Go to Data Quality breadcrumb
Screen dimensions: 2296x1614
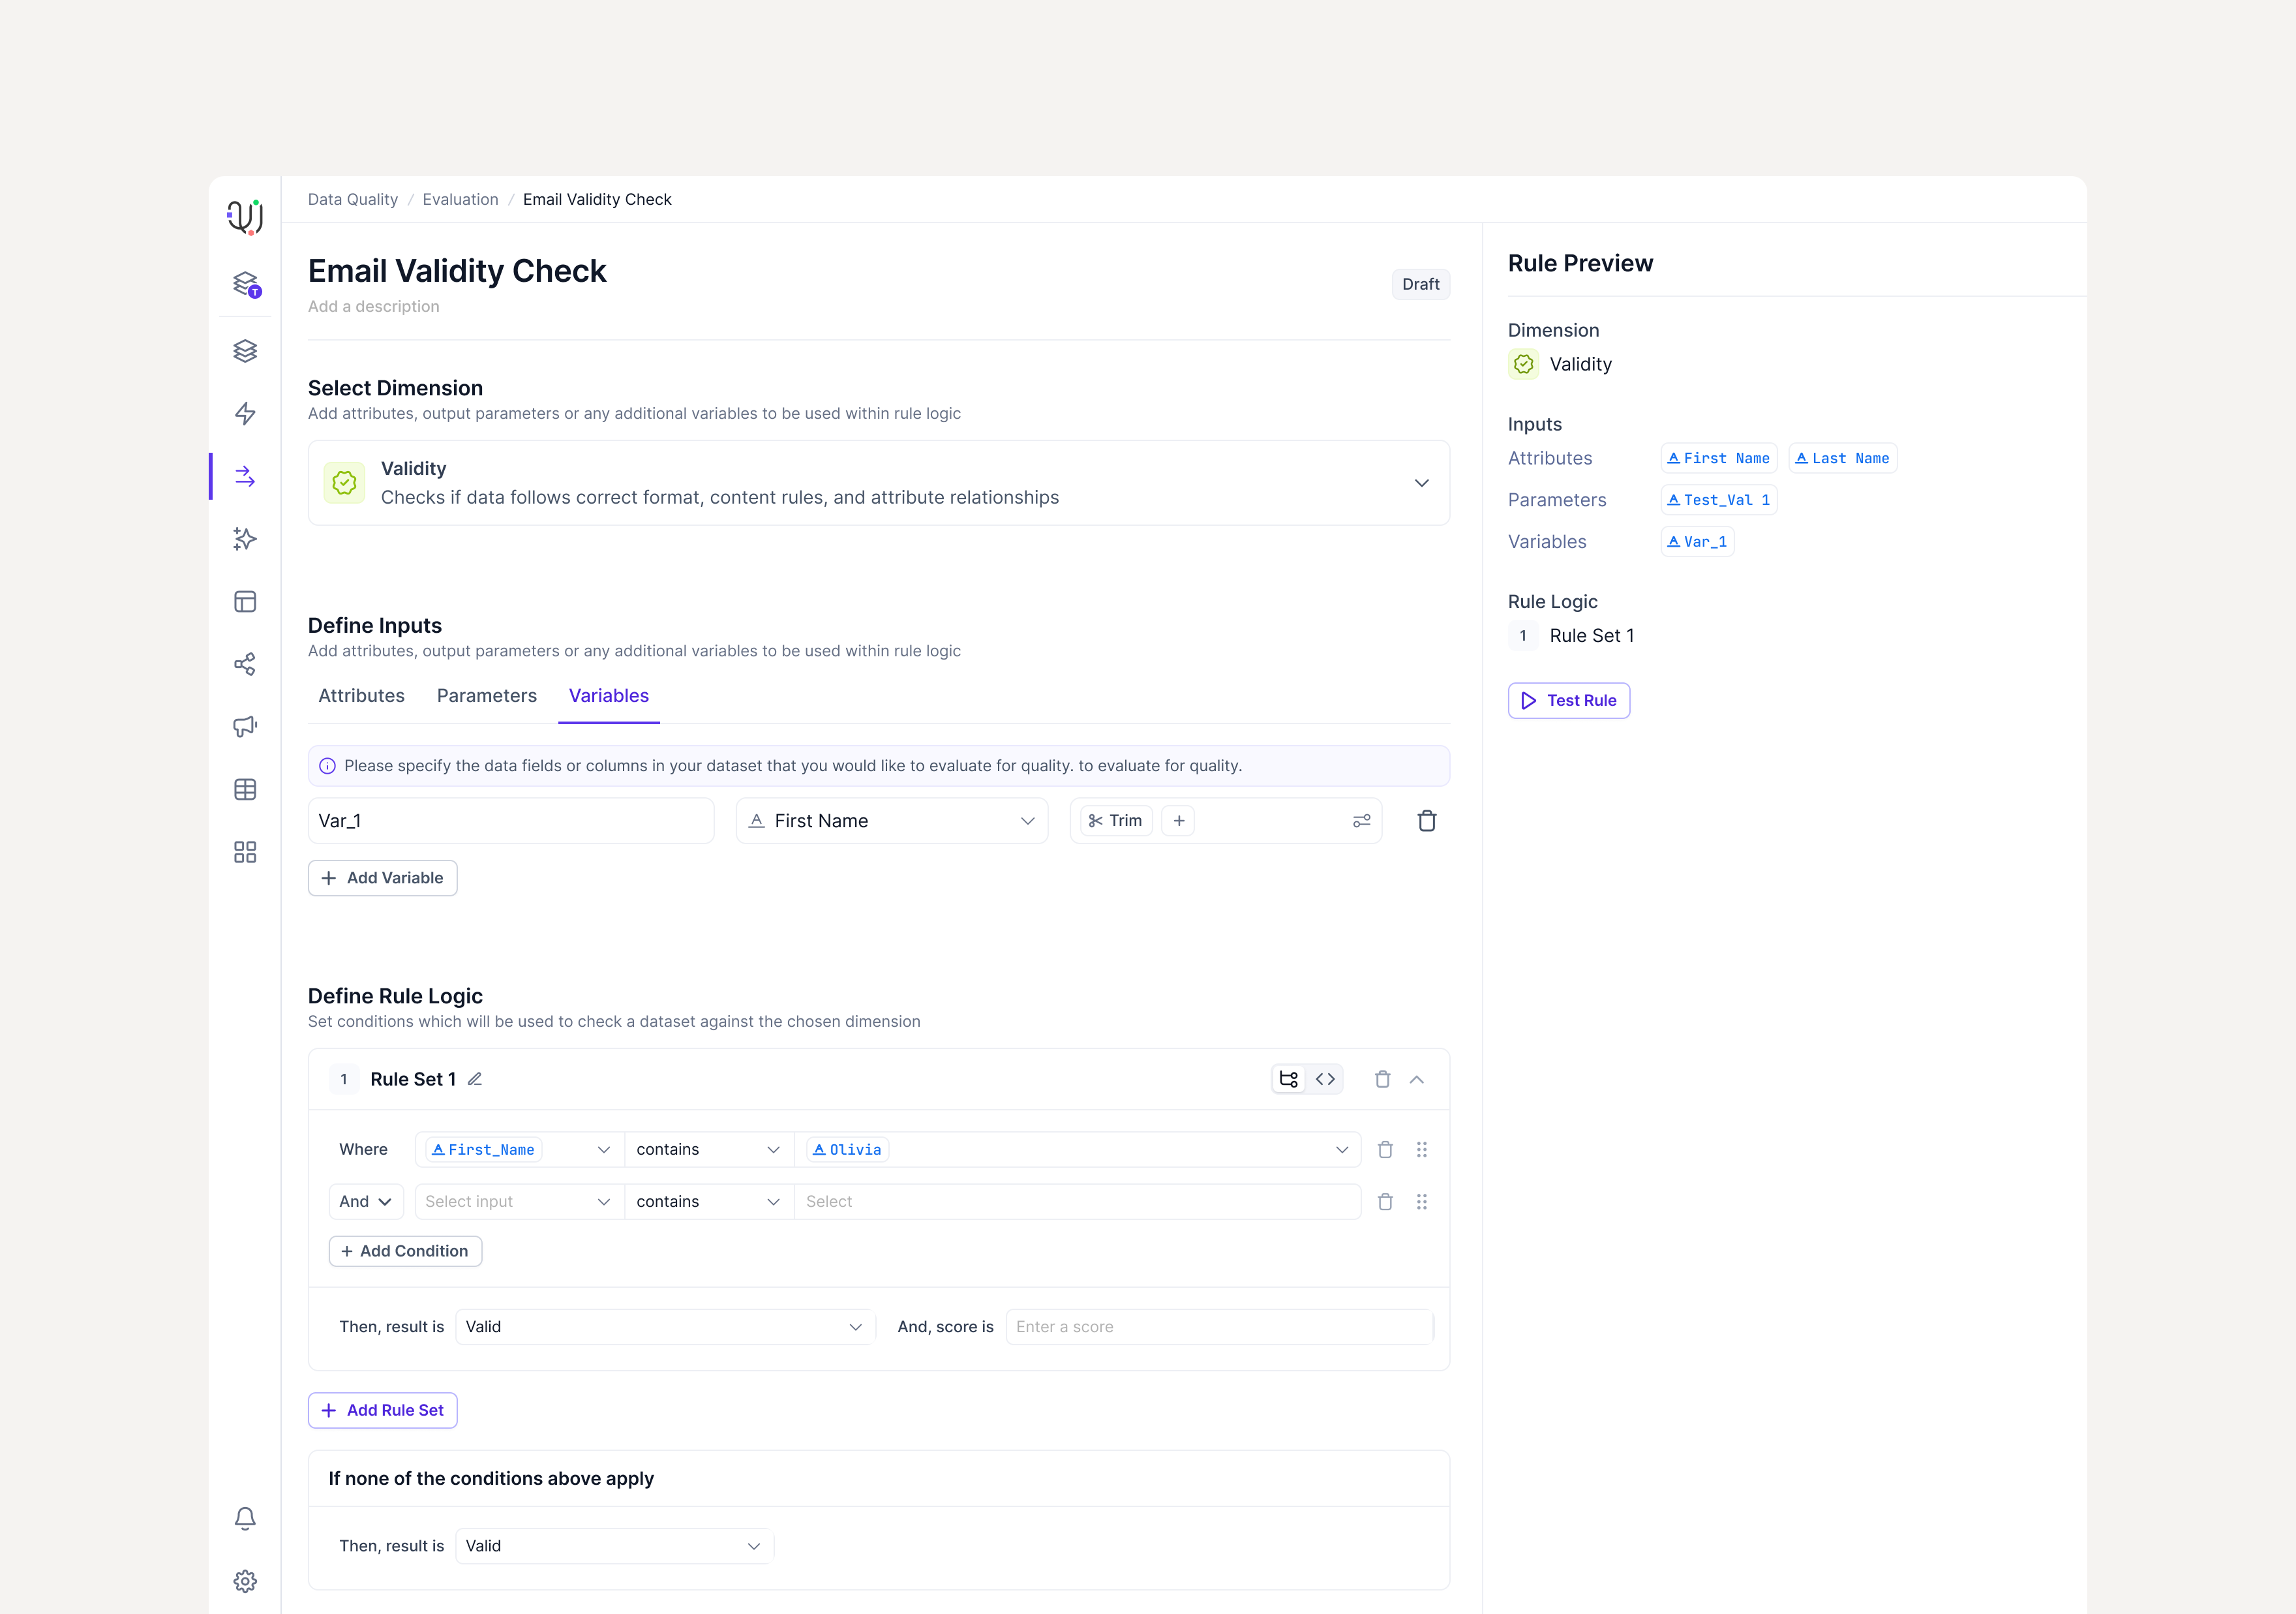(x=353, y=199)
